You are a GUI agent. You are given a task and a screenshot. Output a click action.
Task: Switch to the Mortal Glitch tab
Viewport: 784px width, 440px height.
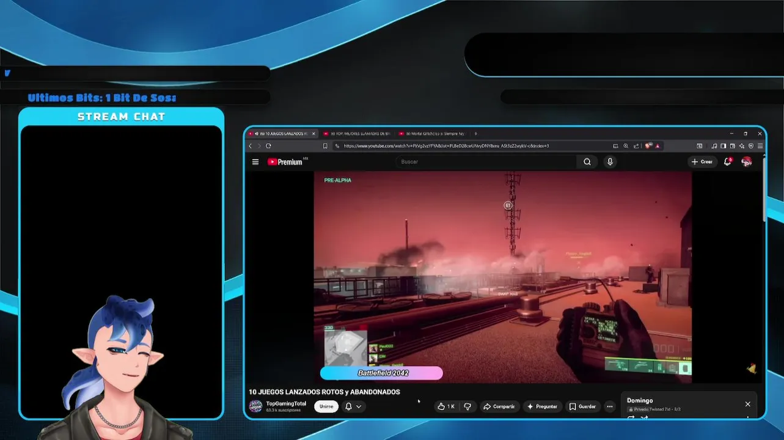(432, 133)
